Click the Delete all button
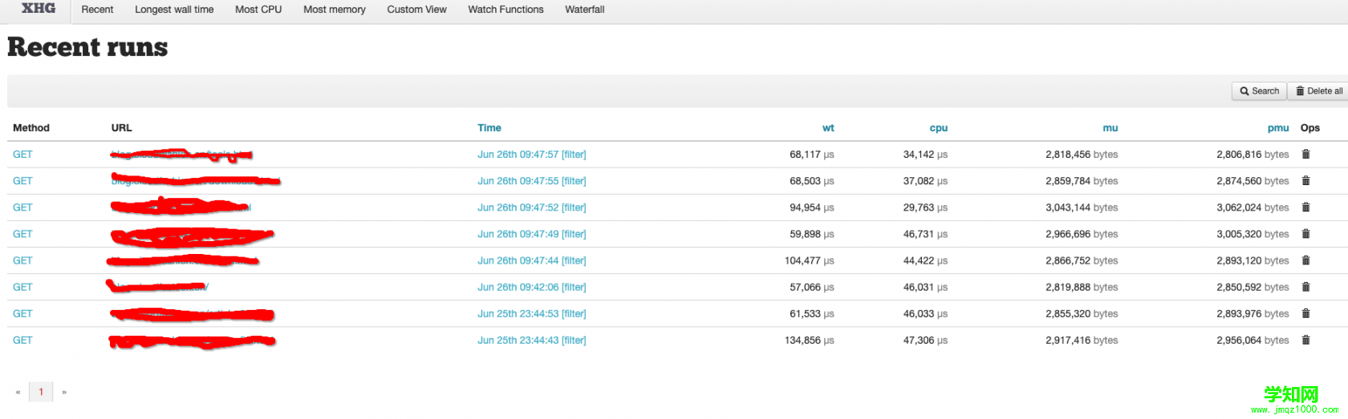 1318,91
